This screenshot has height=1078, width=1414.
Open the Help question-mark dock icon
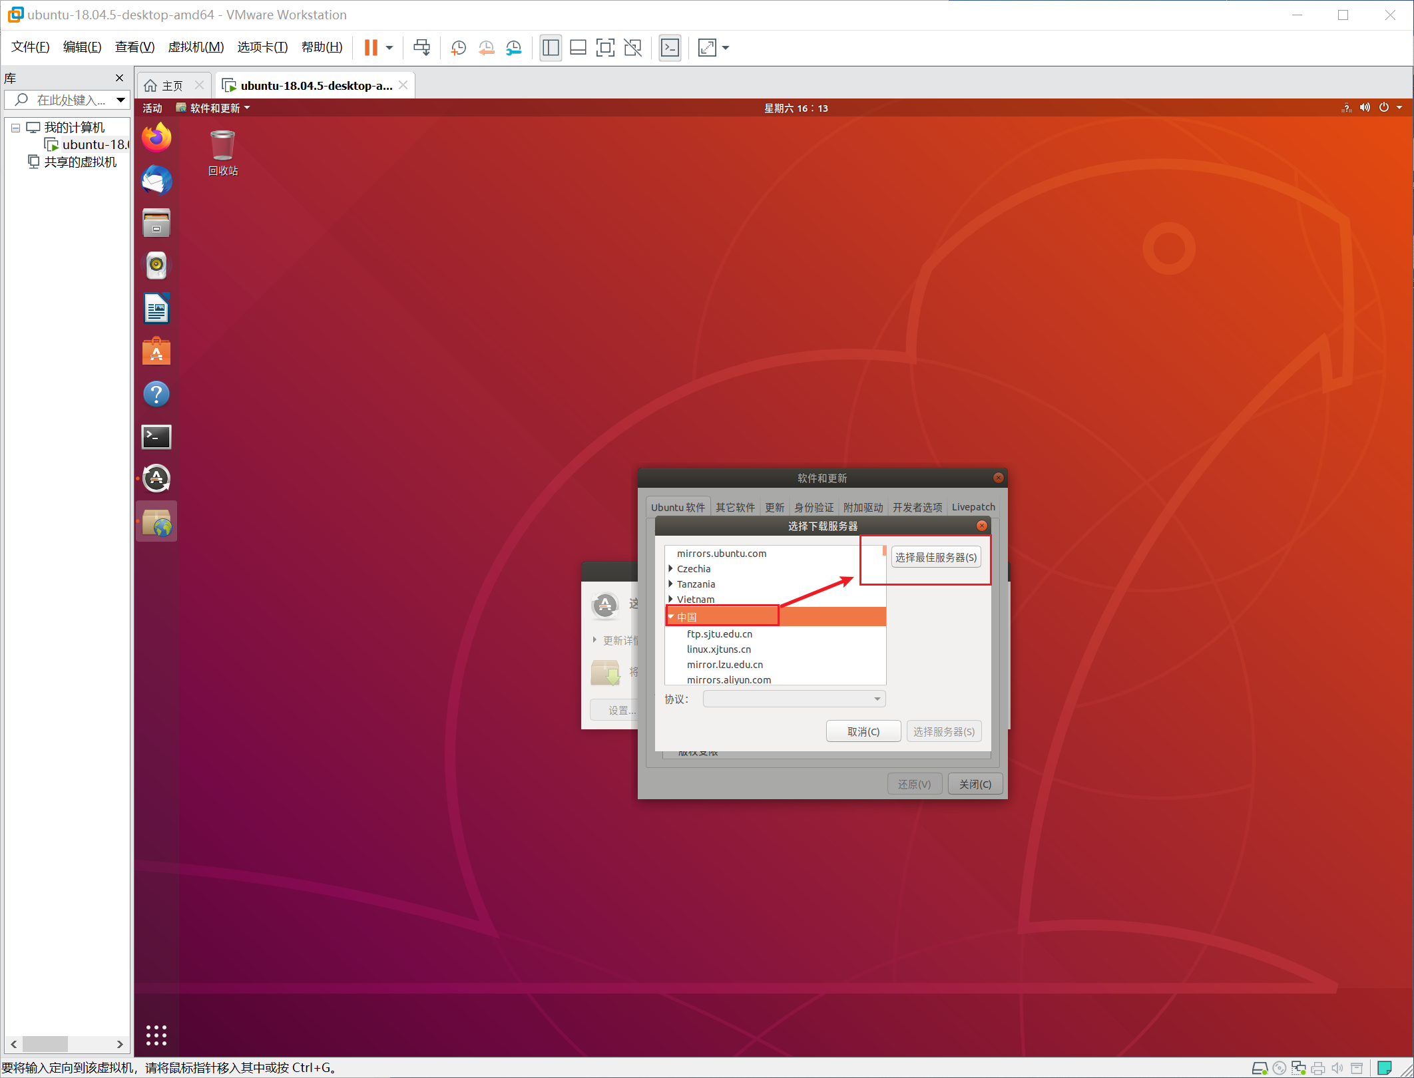pyautogui.click(x=156, y=394)
